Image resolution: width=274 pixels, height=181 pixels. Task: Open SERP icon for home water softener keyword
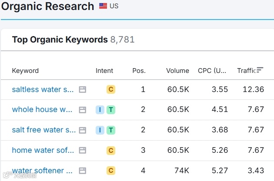[83, 151]
